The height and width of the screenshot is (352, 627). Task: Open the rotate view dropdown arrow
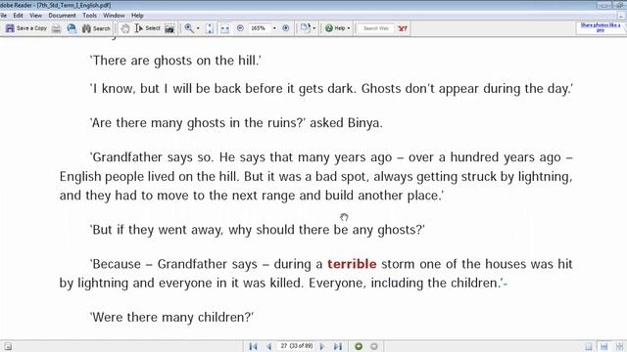coord(313,28)
